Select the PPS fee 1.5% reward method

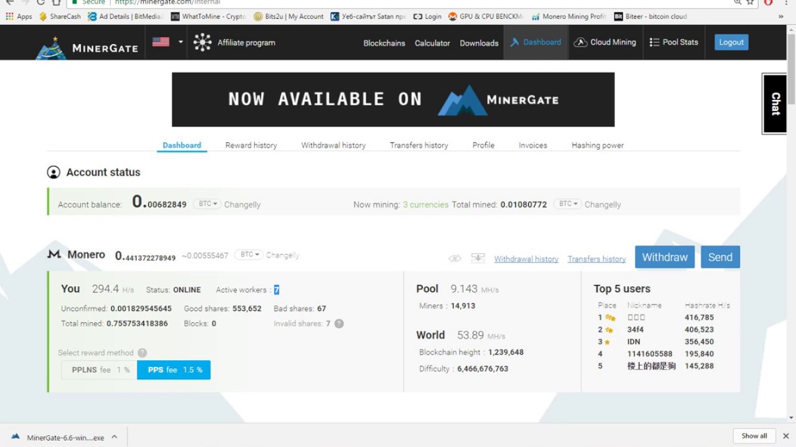click(174, 370)
